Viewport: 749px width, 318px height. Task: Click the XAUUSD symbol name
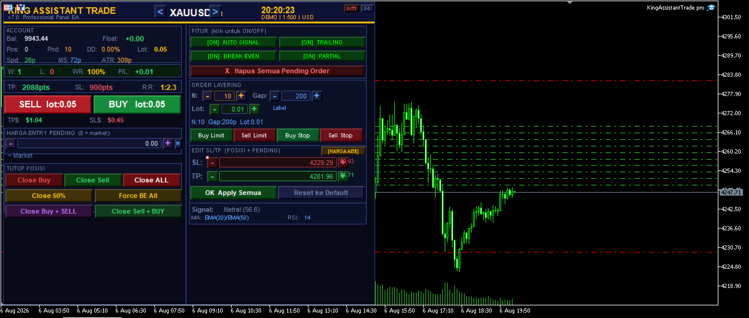tap(188, 13)
